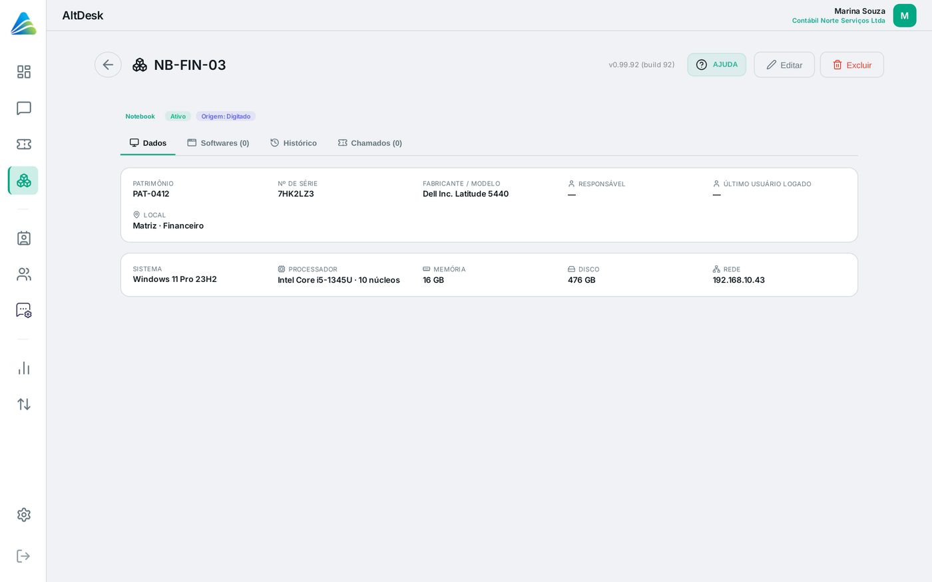This screenshot has height=582, width=932.
Task: Open the bar chart reports icon
Action: click(24, 368)
